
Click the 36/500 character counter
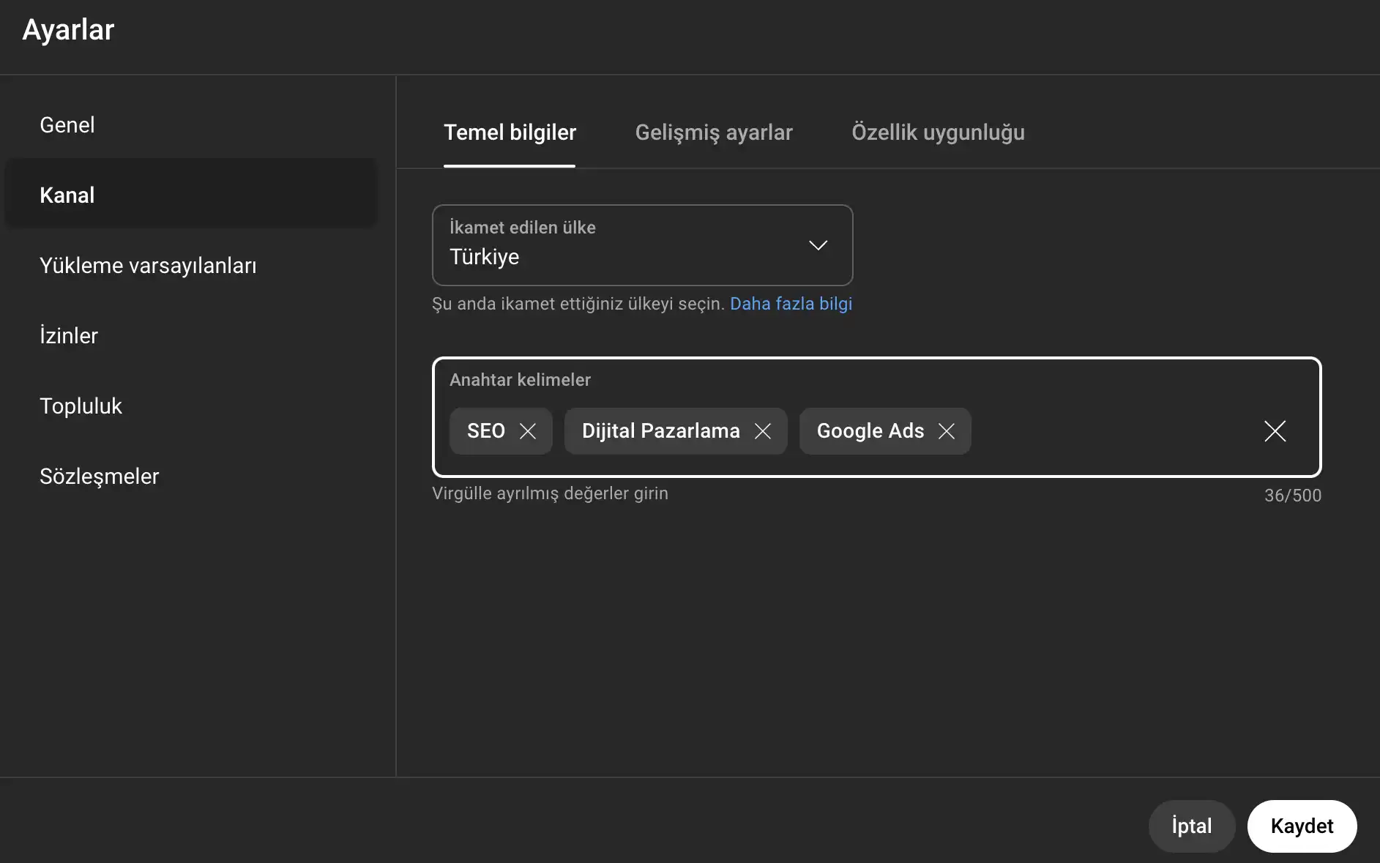(x=1293, y=496)
